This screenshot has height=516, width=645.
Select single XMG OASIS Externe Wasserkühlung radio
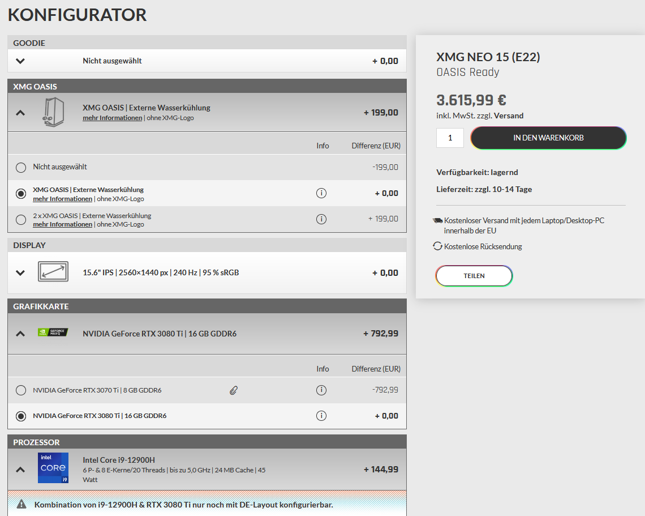(x=20, y=194)
